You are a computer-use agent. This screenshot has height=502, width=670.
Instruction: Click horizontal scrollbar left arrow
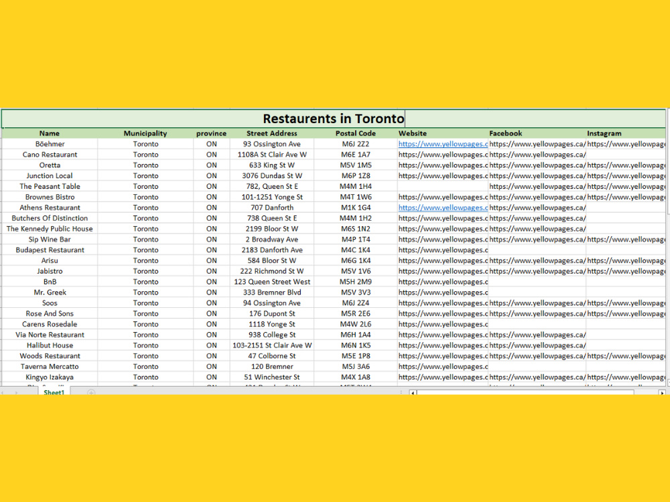pos(413,393)
